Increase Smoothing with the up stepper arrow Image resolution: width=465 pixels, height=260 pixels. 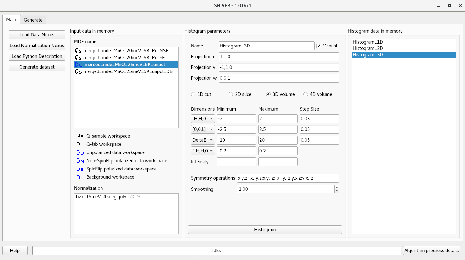337,187
